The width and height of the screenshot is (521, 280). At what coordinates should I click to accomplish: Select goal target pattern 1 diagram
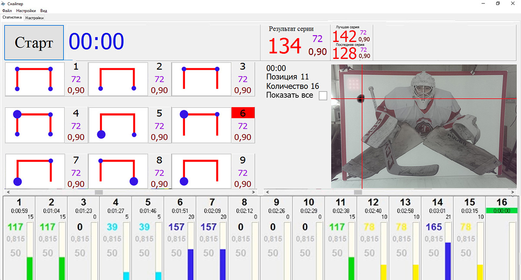(x=35, y=79)
